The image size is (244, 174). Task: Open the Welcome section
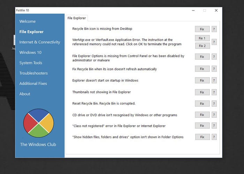coord(28,21)
